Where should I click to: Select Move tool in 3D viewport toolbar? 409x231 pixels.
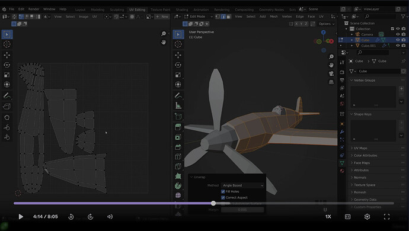click(x=178, y=55)
